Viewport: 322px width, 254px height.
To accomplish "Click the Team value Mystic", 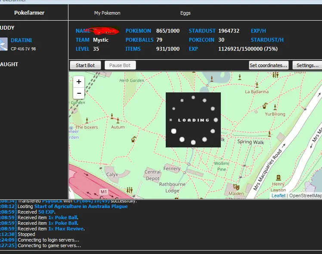I will coord(101,40).
